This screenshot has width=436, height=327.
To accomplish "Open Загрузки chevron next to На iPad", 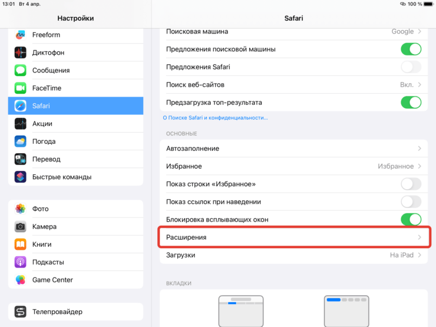I will (420, 255).
